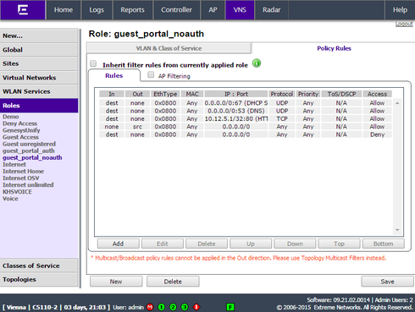
Task: Toggle the AP Filtering checkbox
Action: click(x=151, y=74)
